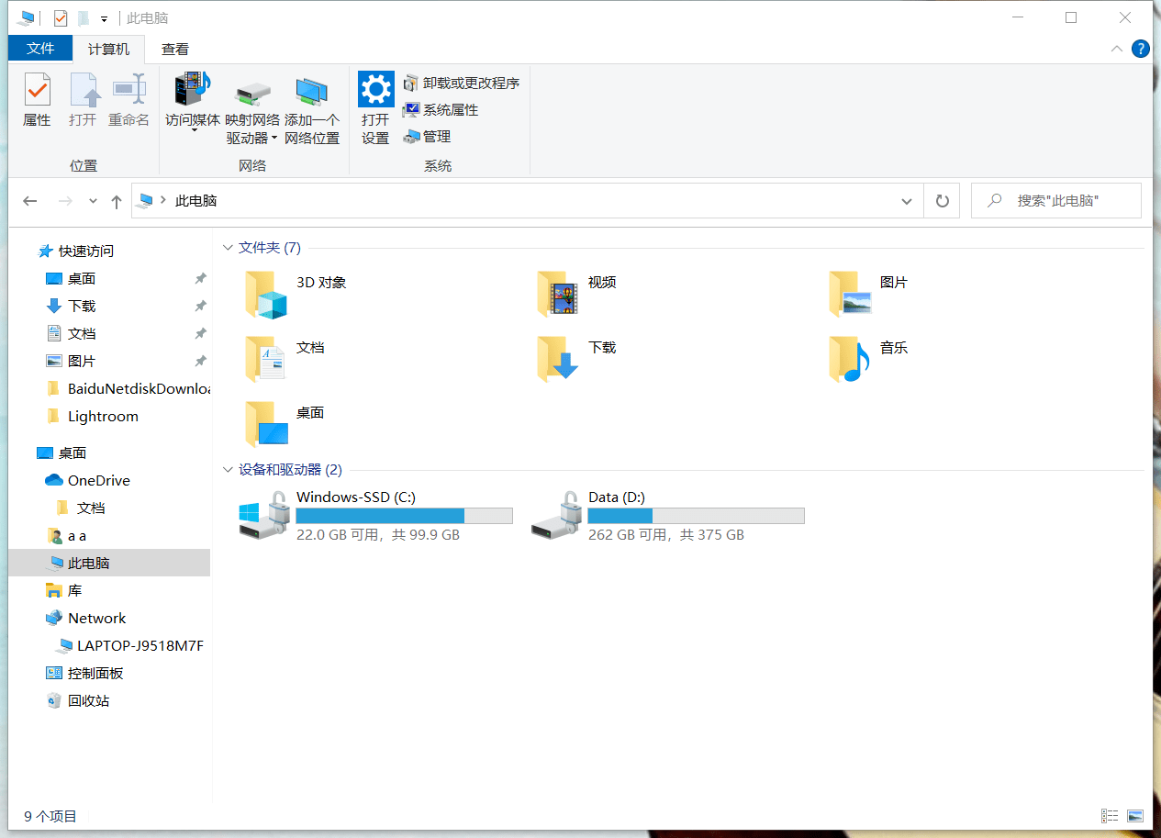Click the Search 此电脑 input field

[x=1065, y=201]
